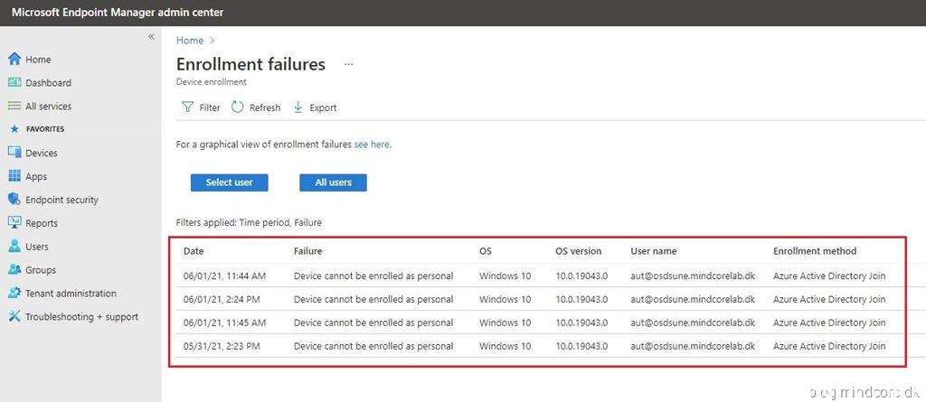The height and width of the screenshot is (402, 926).
Task: Open the Users icon in the sidebar
Action: click(14, 247)
